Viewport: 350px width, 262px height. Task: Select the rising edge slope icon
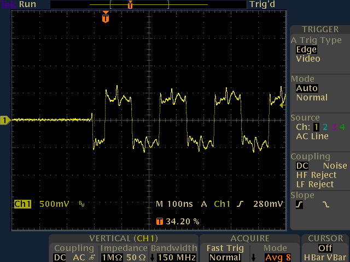pyautogui.click(x=299, y=205)
